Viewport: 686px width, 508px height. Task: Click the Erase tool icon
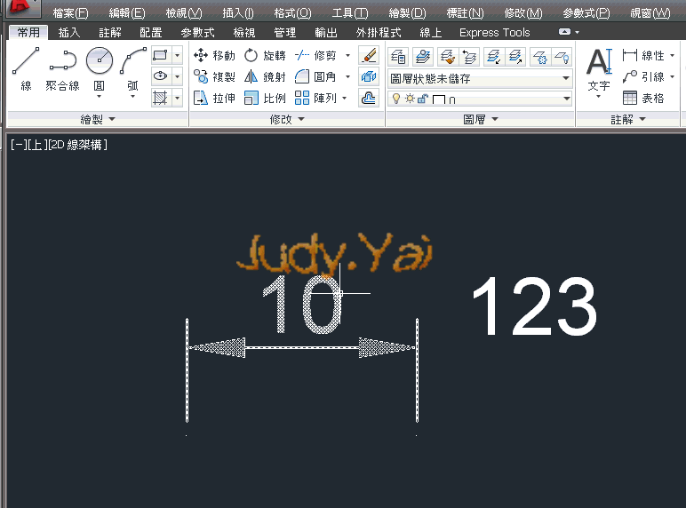click(x=369, y=56)
